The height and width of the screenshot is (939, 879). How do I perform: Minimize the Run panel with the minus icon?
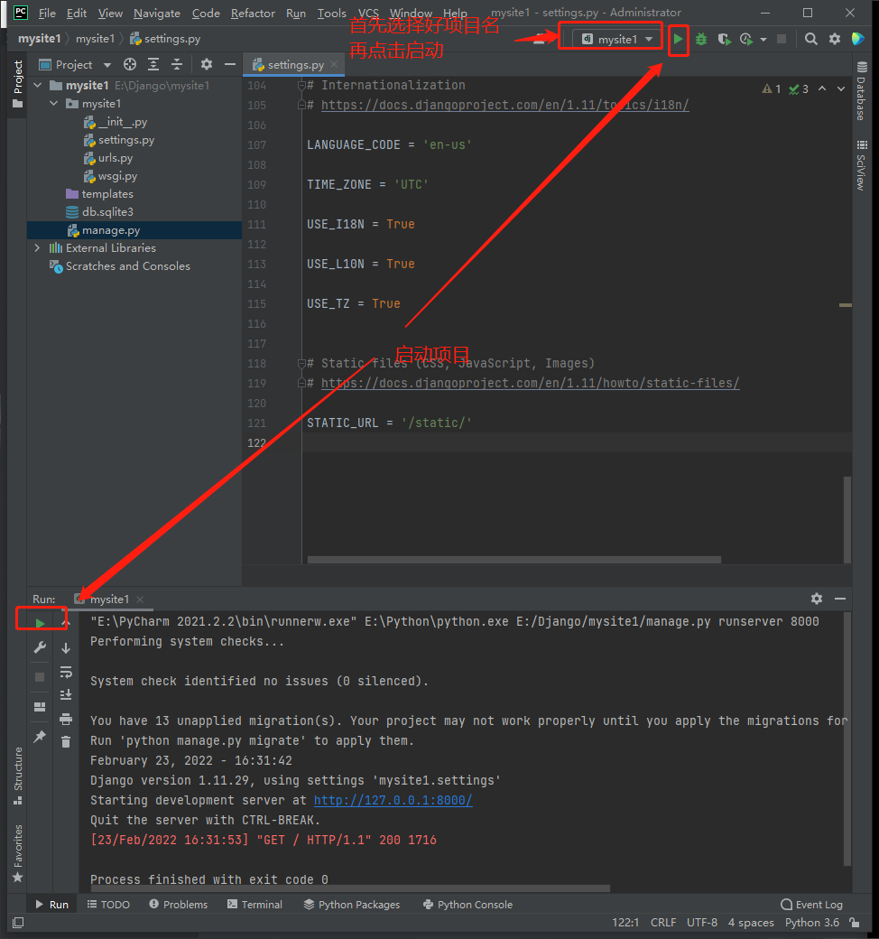[840, 599]
